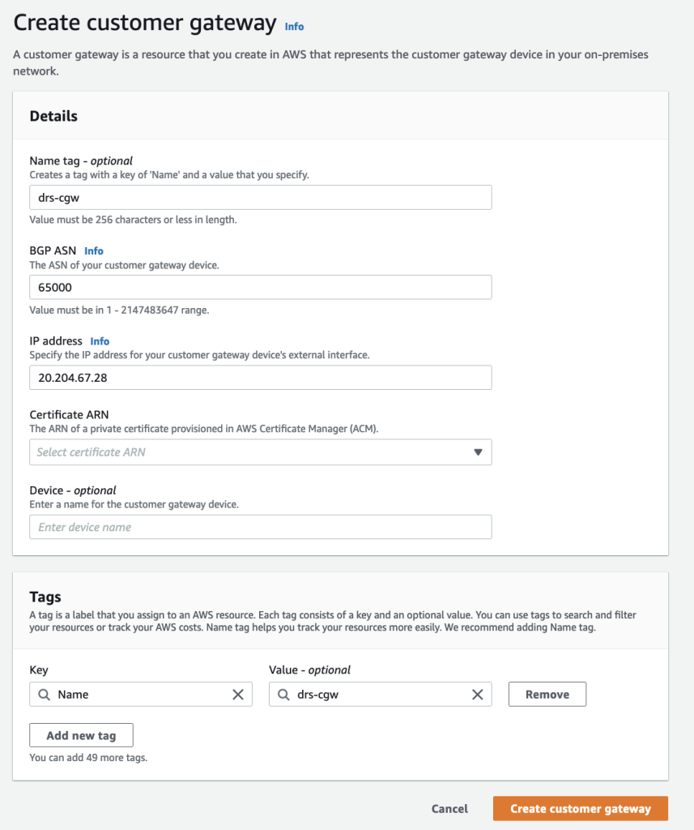Screen dimensions: 694x830
Task: Cancel the customer gateway creation
Action: [449, 808]
